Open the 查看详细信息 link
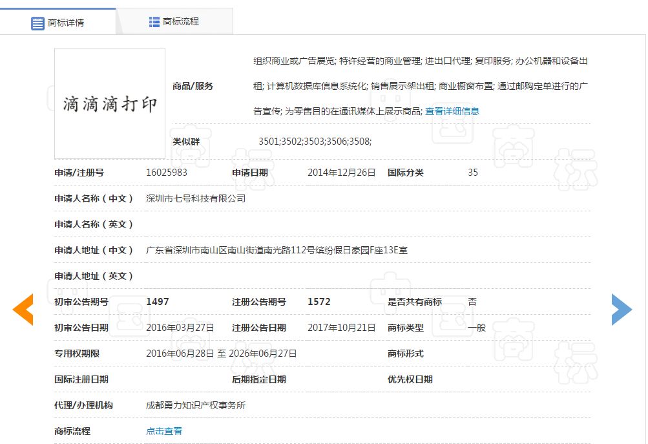Viewport: 648px width, 444px height. tap(452, 111)
